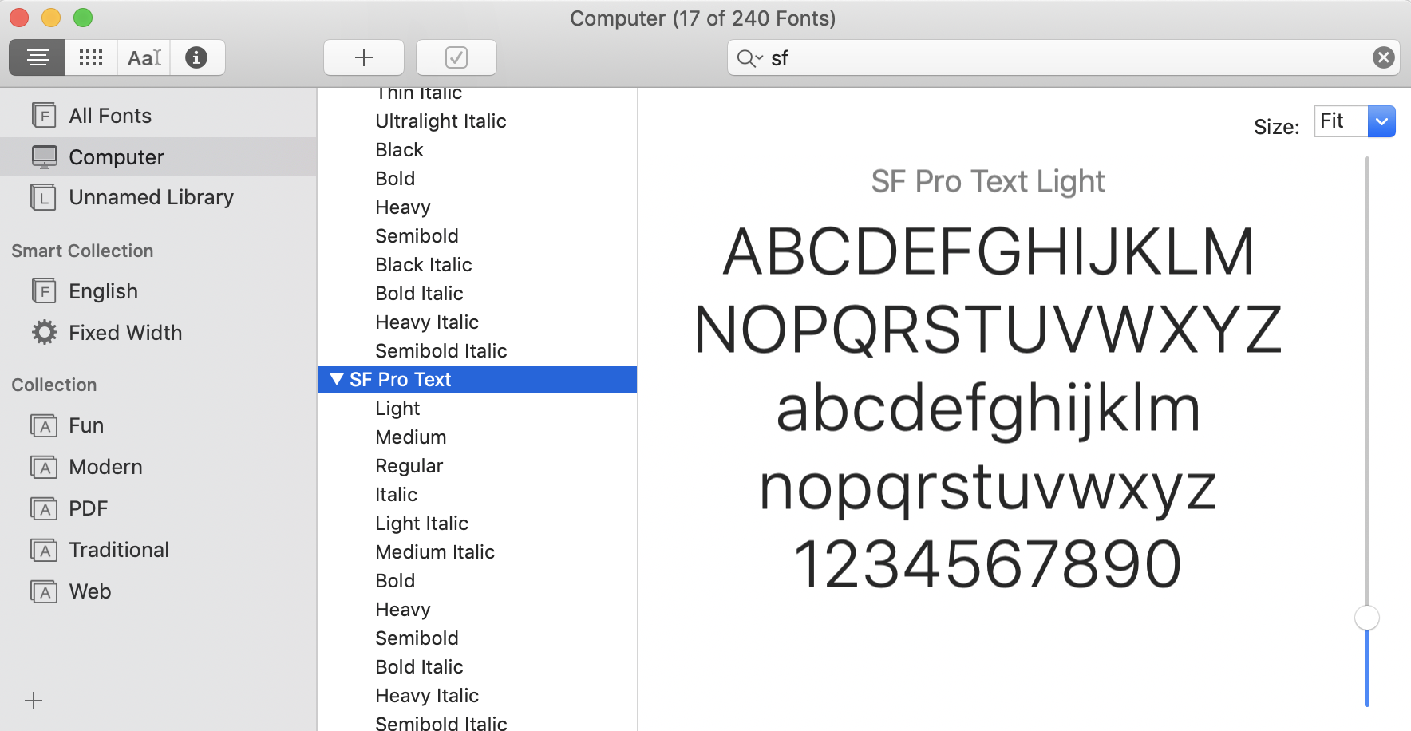Screen dimensions: 1411x731
Task: Open the Size dropdown arrow
Action: coord(1381,121)
